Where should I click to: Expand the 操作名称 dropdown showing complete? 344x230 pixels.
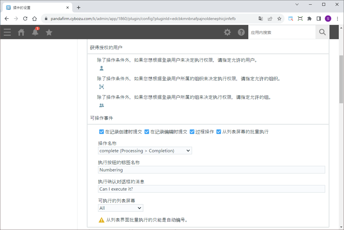[x=145, y=151]
